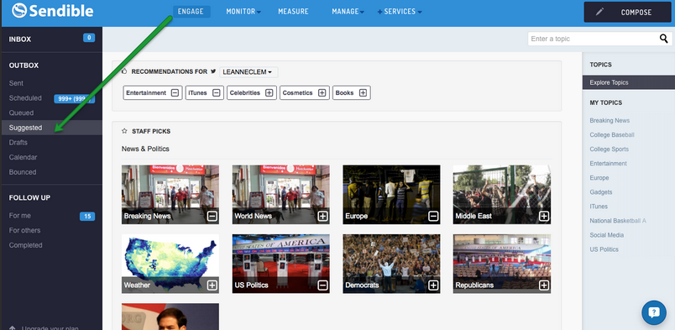675x330 pixels.
Task: Remove Entertainment topic with minus toggle
Action: point(175,92)
